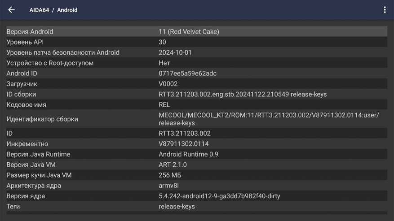Open the three-dot overflow menu
Viewport: 394px width, 221px height.
[385, 10]
